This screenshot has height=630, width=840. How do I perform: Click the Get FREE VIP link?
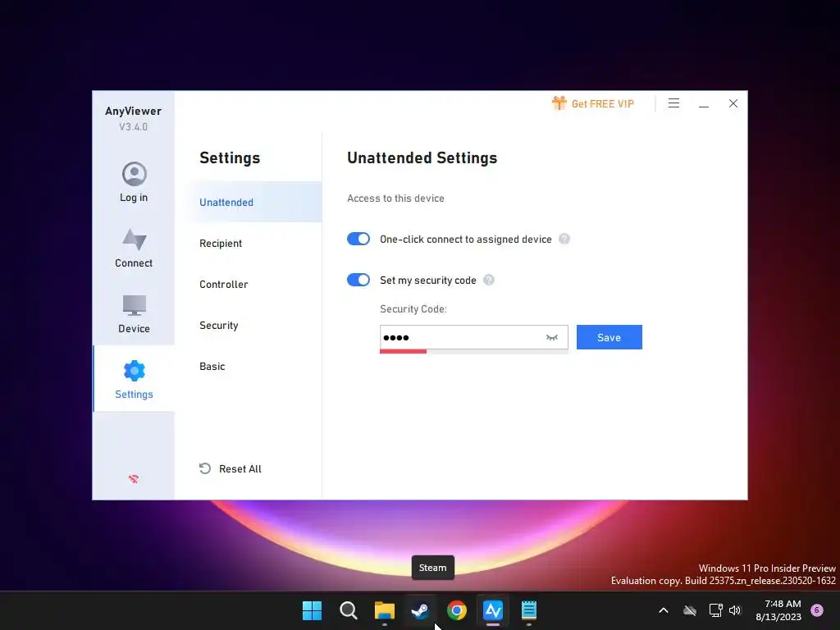(603, 104)
